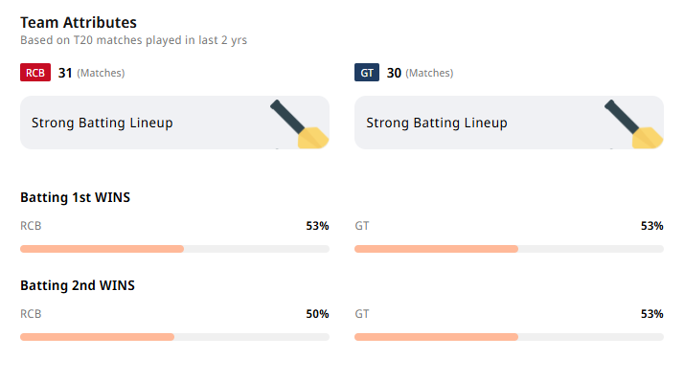The image size is (684, 381).
Task: Click RCB Batting 1st WINS progress bar
Action: 174,249
